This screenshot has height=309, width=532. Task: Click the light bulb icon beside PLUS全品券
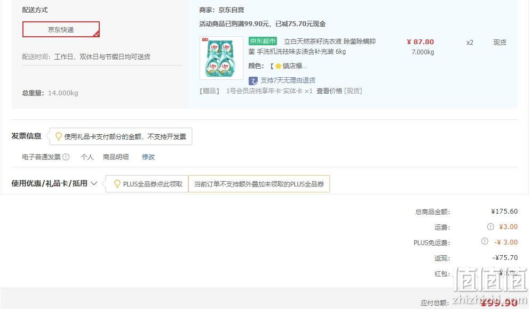click(x=117, y=184)
